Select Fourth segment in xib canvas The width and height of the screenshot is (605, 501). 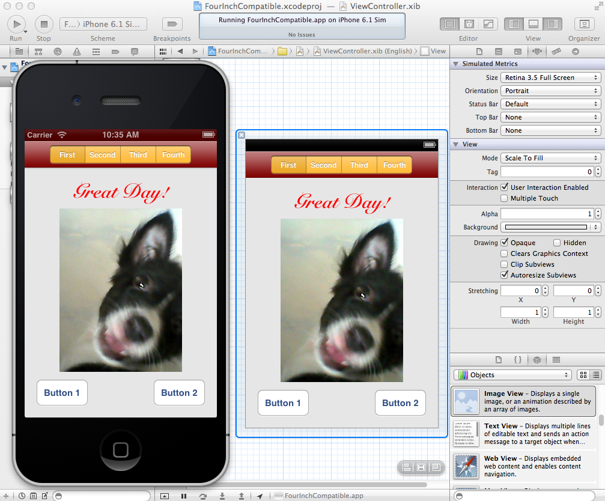point(394,165)
